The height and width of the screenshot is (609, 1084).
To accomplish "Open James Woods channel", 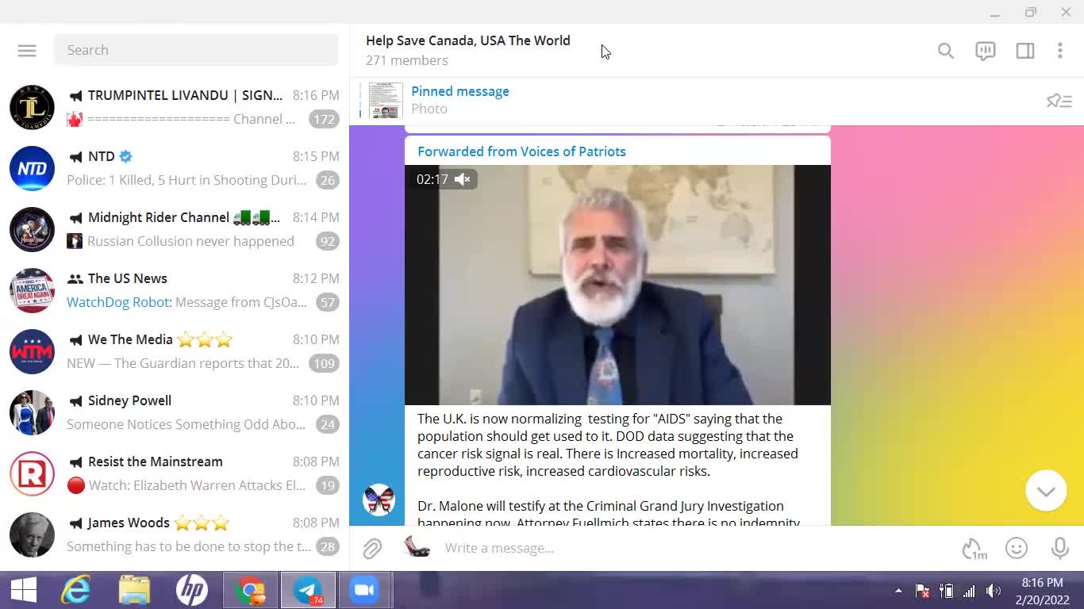I will point(175,534).
